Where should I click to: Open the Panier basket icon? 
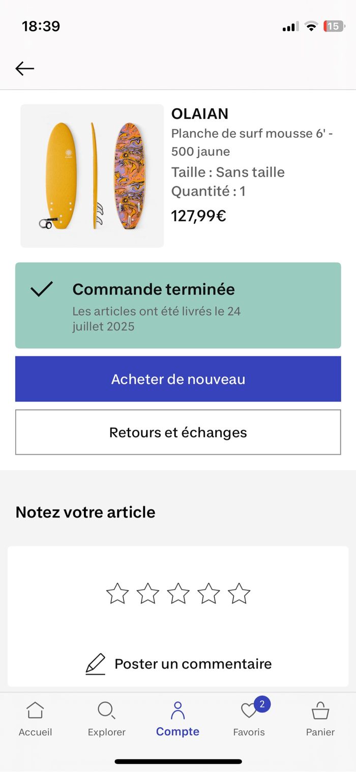point(320,710)
